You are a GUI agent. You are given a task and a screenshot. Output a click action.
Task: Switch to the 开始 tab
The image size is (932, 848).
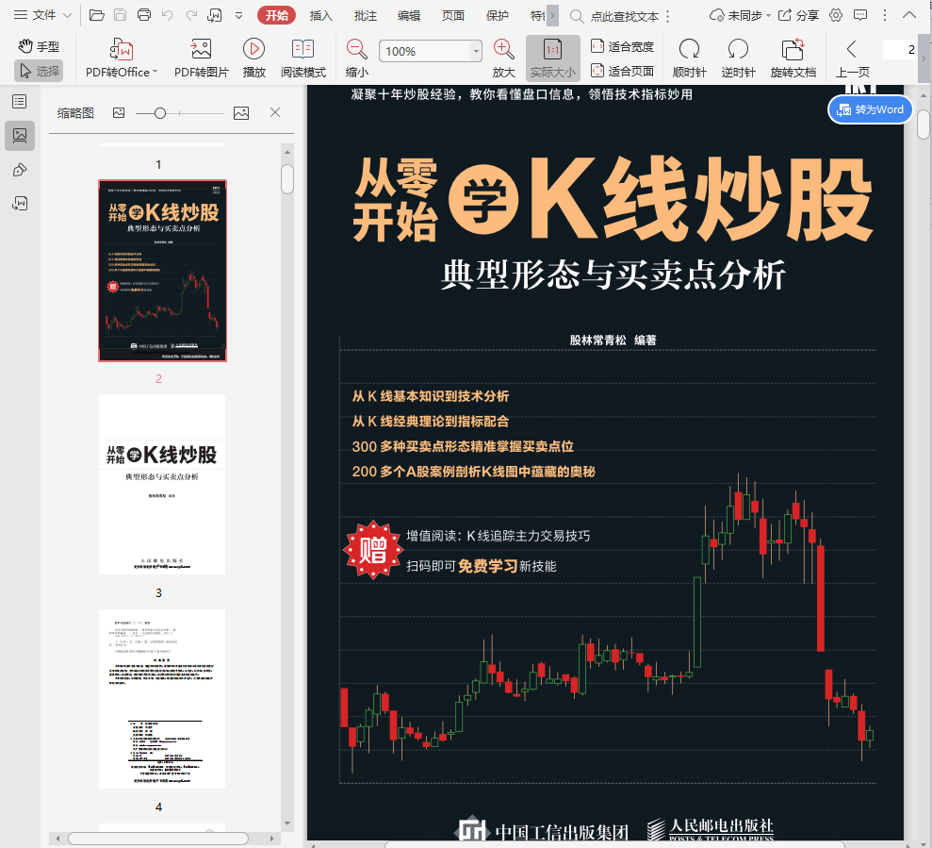pyautogui.click(x=276, y=15)
